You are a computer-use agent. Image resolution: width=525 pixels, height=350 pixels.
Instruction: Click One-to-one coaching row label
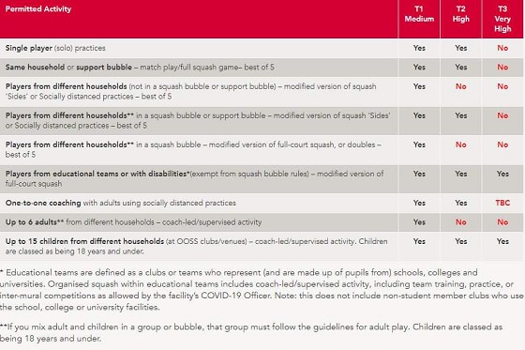pyautogui.click(x=121, y=203)
